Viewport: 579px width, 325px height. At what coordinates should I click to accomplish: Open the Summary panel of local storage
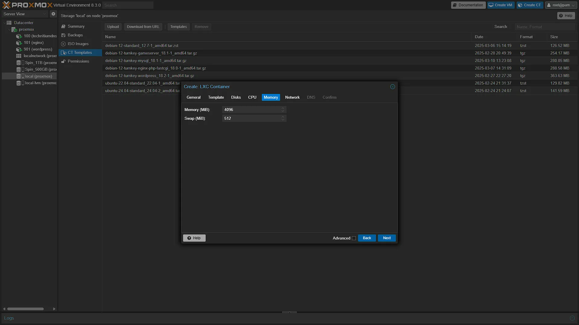(80, 26)
